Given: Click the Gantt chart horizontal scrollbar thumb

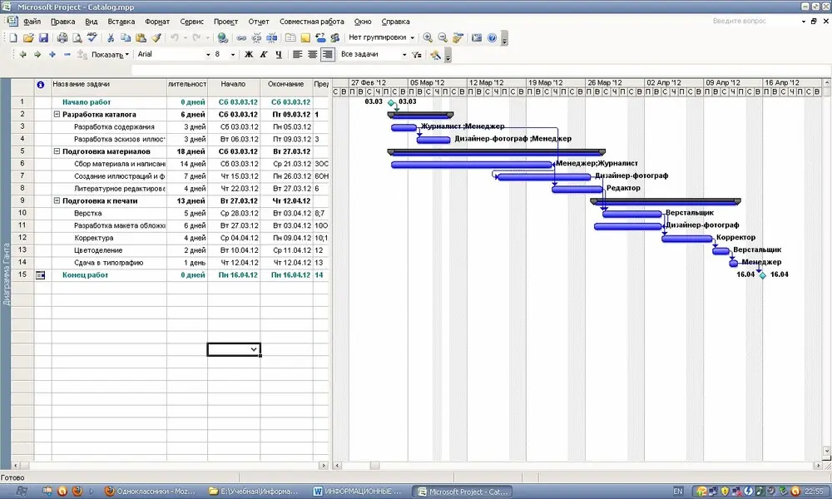Looking at the screenshot, I should [374, 465].
